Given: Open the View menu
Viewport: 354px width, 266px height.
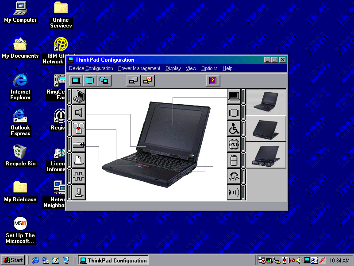Looking at the screenshot, I should [x=191, y=68].
